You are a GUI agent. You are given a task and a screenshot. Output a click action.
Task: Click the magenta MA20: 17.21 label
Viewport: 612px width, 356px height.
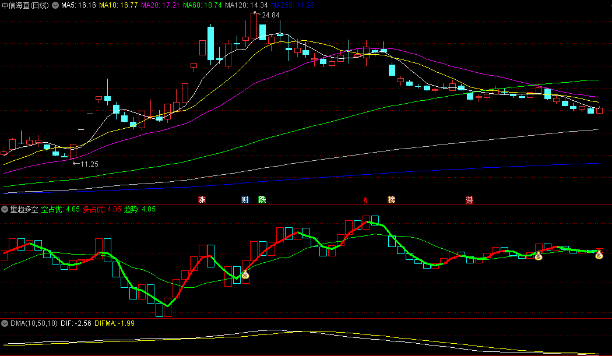(x=160, y=5)
